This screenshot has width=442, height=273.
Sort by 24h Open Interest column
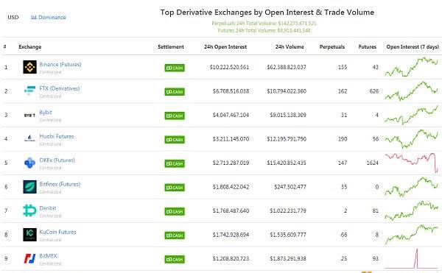225,46
